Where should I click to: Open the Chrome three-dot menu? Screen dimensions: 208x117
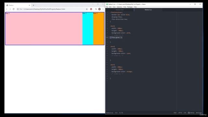click(x=103, y=9)
